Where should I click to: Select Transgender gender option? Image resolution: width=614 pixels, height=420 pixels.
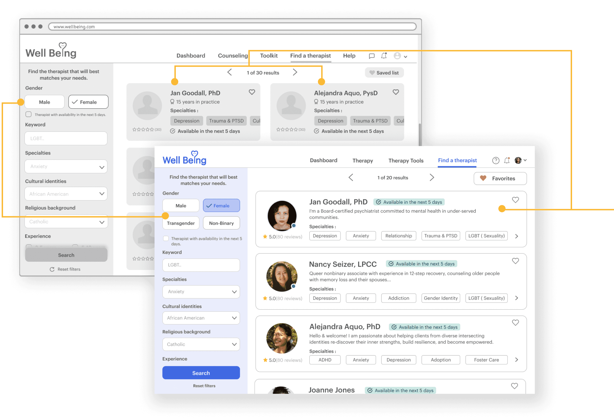tap(181, 223)
